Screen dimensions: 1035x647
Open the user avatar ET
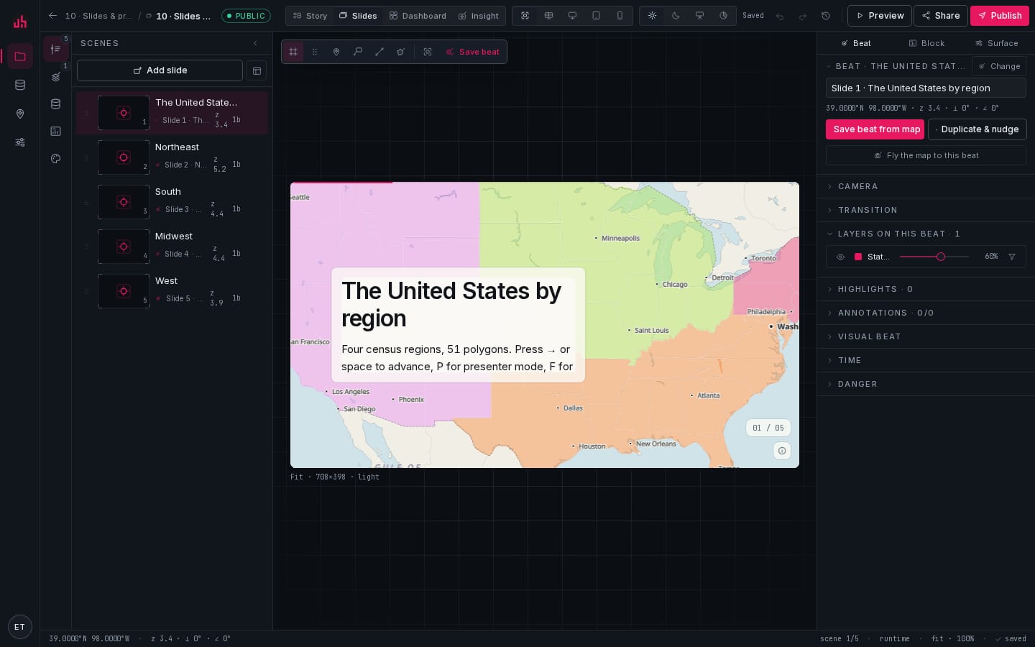(x=20, y=627)
